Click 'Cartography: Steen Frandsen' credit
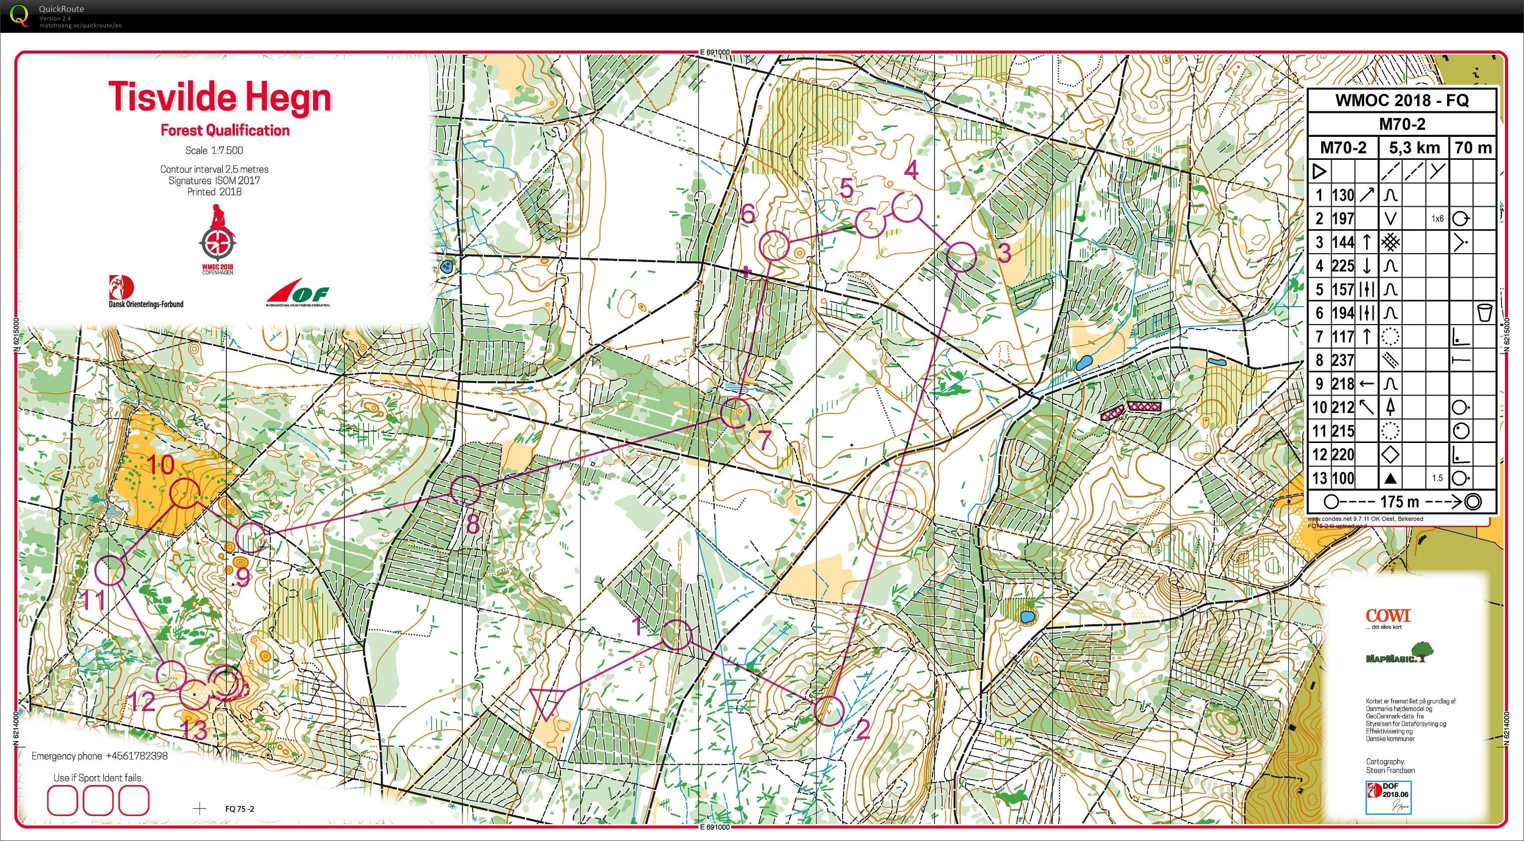 pos(1390,766)
